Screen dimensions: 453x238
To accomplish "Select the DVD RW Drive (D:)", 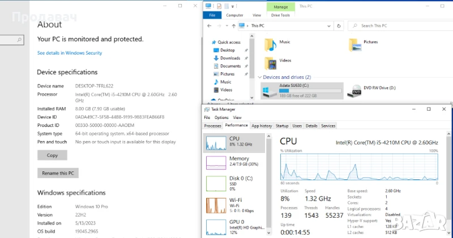I will click(x=377, y=90).
